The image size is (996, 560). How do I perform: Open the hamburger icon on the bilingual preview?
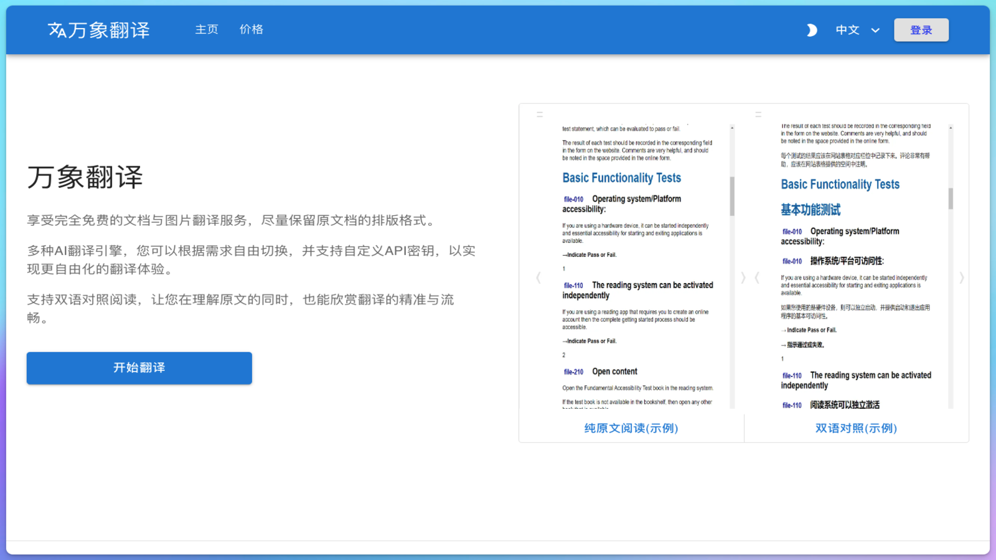click(758, 114)
